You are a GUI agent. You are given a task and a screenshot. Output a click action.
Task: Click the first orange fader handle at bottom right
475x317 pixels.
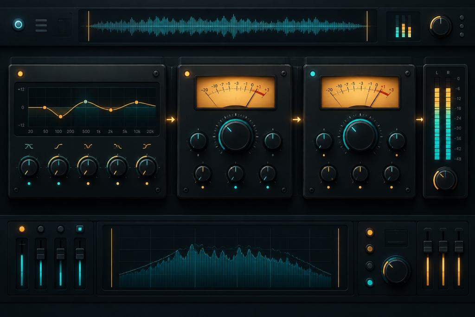428,246
